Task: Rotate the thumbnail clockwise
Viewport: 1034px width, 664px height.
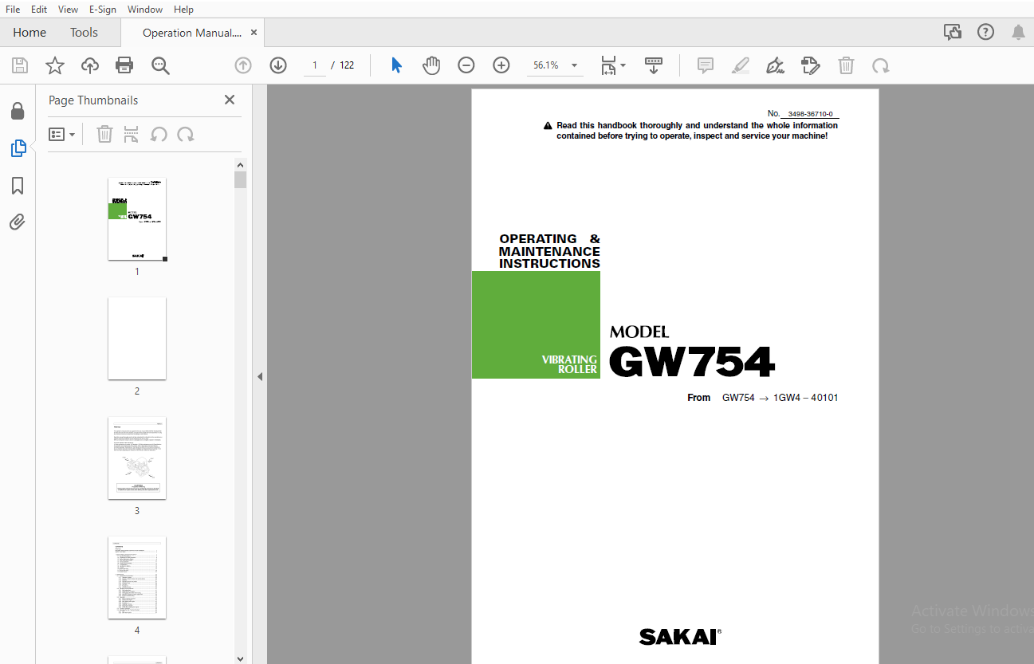Action: point(186,134)
